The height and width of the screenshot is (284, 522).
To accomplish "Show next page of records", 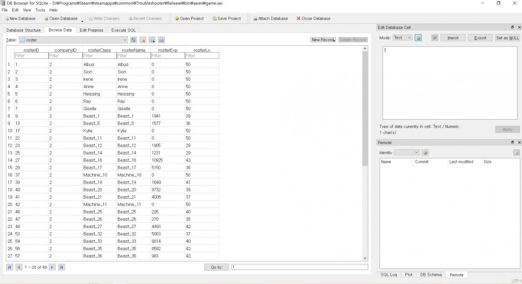I will 52,267.
